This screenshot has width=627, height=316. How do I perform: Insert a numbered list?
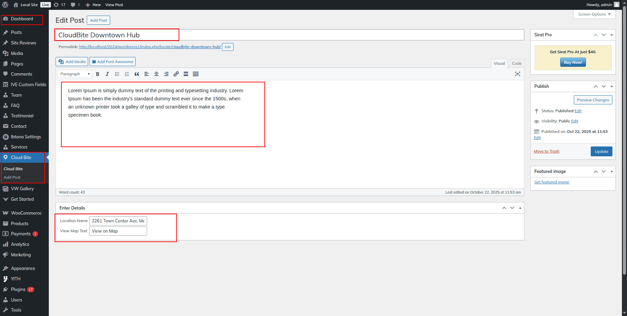127,74
